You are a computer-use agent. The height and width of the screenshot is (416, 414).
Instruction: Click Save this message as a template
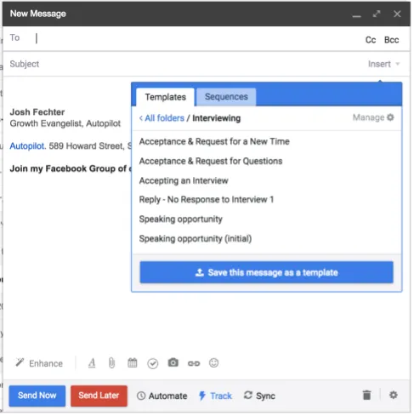point(266,272)
